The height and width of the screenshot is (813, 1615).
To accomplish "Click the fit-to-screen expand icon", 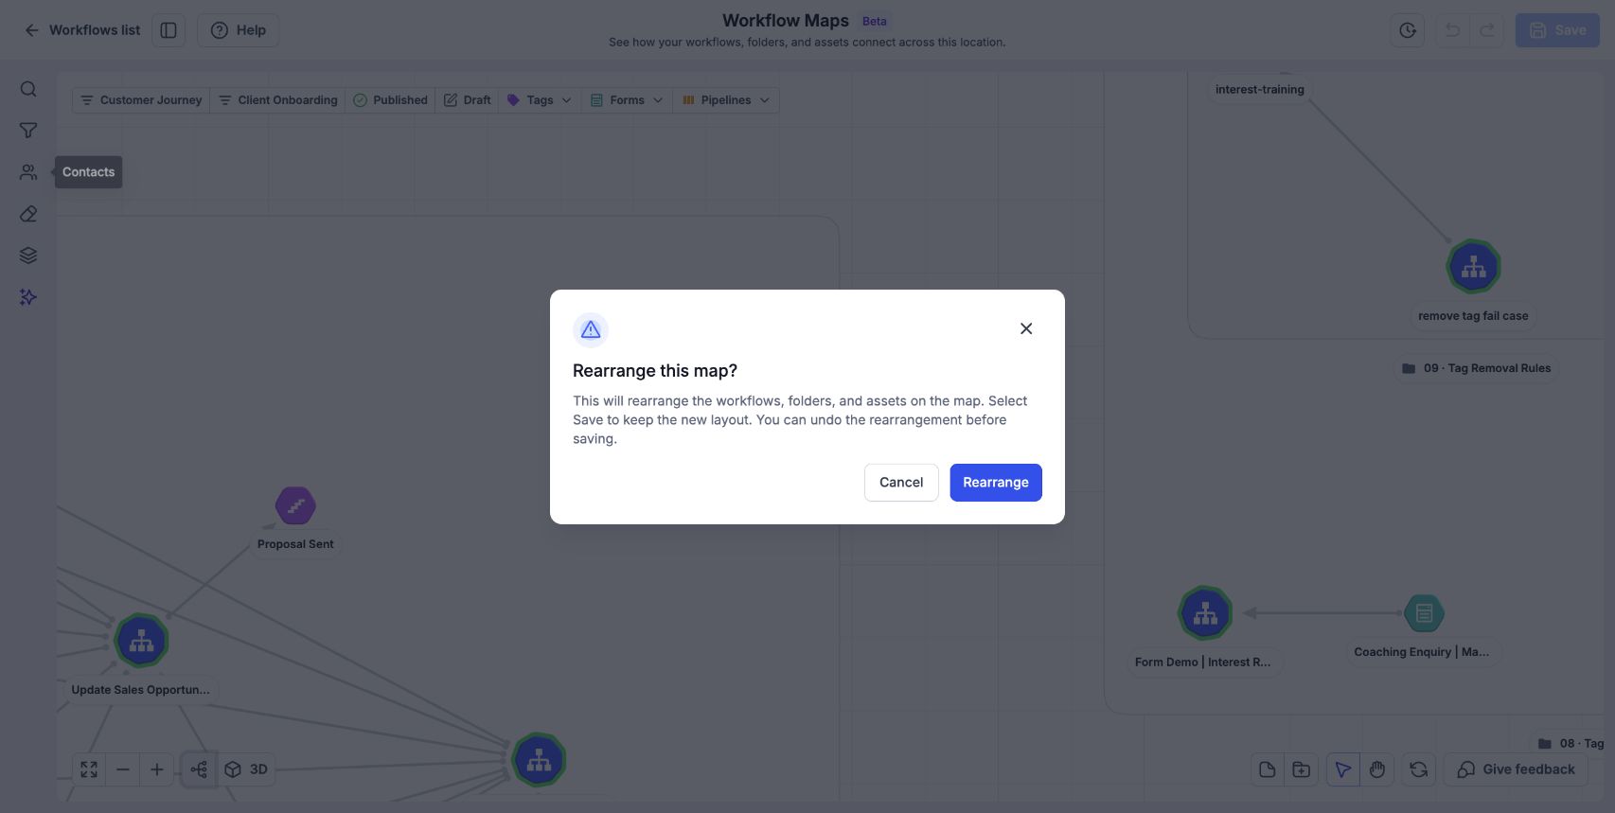I will pyautogui.click(x=89, y=769).
